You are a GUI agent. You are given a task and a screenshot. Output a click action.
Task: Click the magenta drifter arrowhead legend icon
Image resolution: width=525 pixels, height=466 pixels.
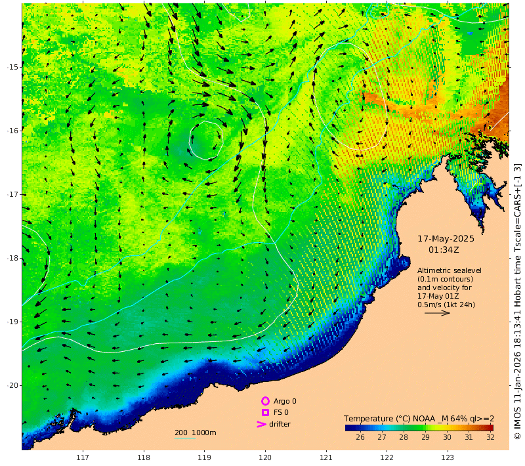[x=261, y=424]
